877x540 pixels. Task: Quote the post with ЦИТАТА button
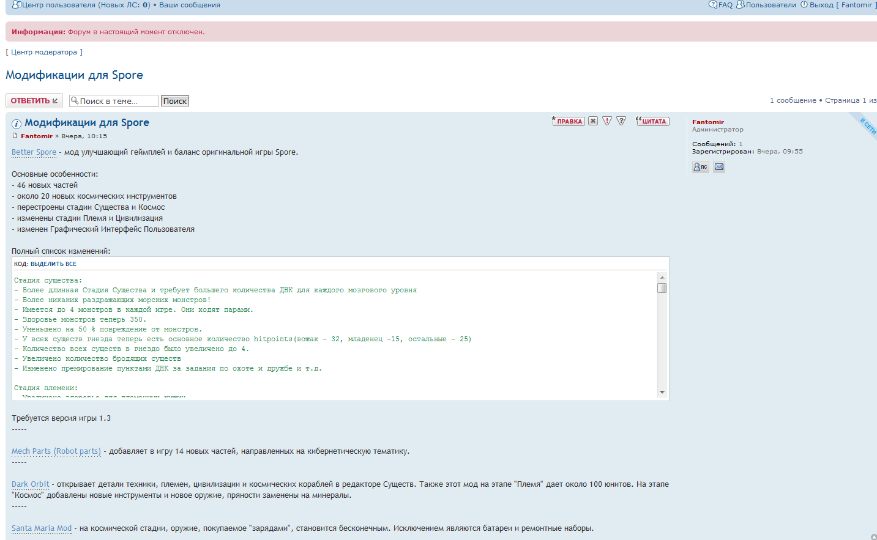point(652,121)
